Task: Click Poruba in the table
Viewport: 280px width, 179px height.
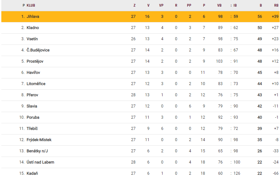Action: click(x=33, y=117)
